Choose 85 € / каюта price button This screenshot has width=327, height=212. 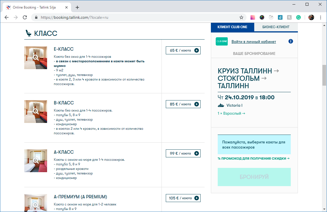click(x=183, y=104)
